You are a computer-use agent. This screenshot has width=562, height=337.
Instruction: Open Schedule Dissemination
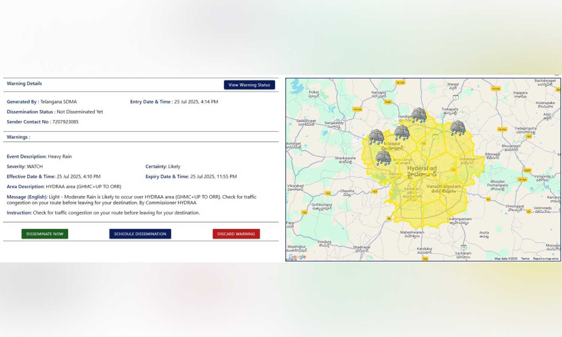[x=140, y=234]
